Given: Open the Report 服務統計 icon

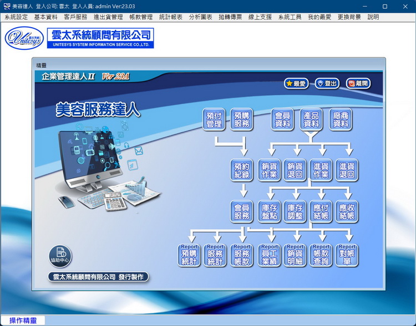Looking at the screenshot, I should coord(215,255).
